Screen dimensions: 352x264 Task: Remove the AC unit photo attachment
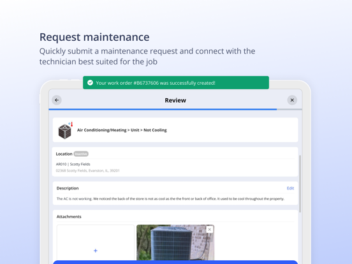click(x=209, y=230)
